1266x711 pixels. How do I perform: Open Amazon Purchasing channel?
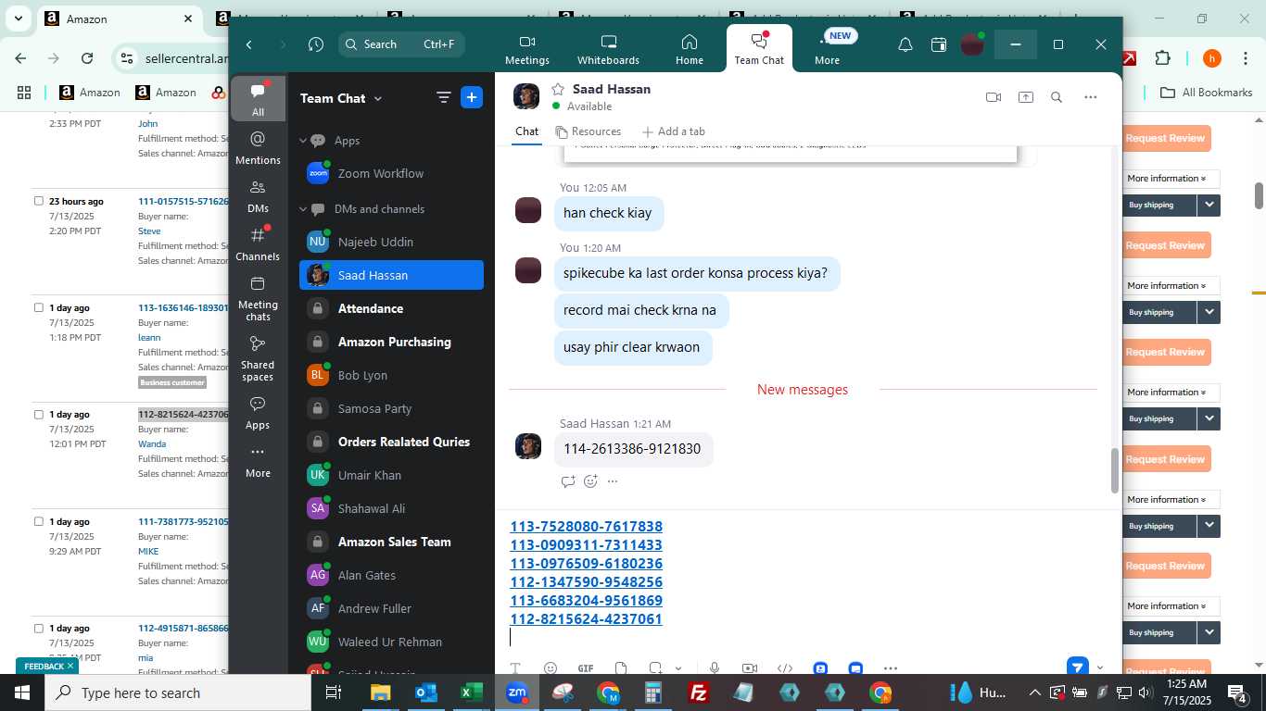point(391,342)
